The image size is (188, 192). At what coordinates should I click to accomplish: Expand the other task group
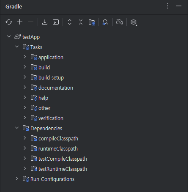25,107
